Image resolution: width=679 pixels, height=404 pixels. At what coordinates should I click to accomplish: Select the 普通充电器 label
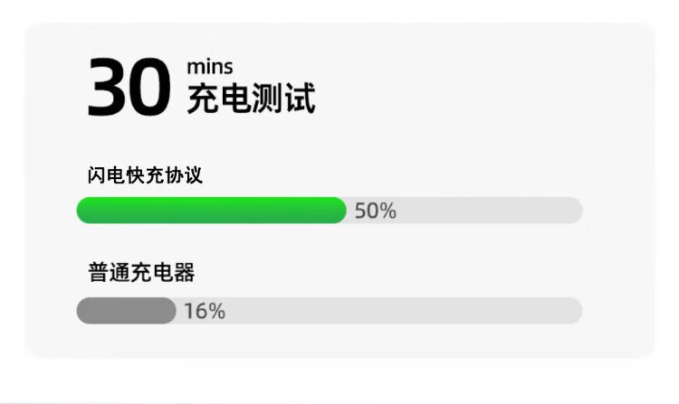click(x=141, y=272)
